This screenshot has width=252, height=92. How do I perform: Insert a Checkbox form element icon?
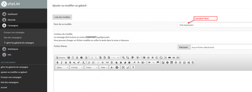point(148,57)
